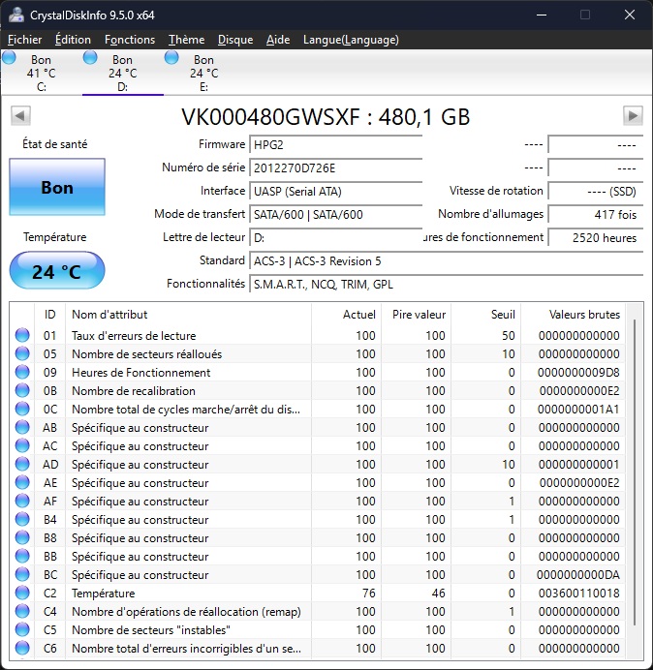Select row Nombre de secteurs "instables"
The height and width of the screenshot is (670, 653).
point(317,629)
